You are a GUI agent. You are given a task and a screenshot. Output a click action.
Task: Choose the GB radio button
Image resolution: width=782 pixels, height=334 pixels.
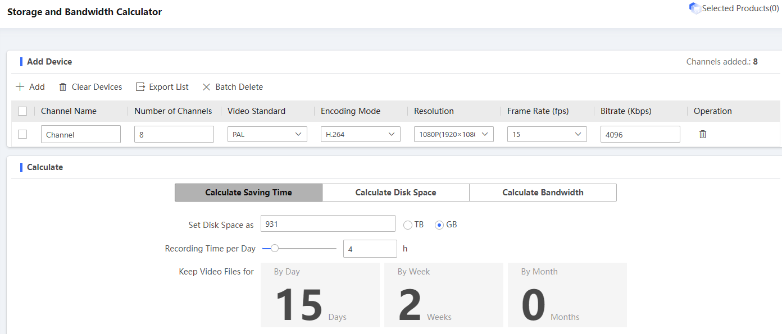(439, 225)
